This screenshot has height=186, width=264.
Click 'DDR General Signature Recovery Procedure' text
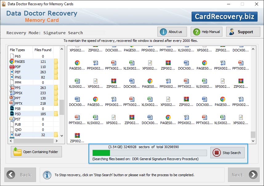tap(165, 159)
